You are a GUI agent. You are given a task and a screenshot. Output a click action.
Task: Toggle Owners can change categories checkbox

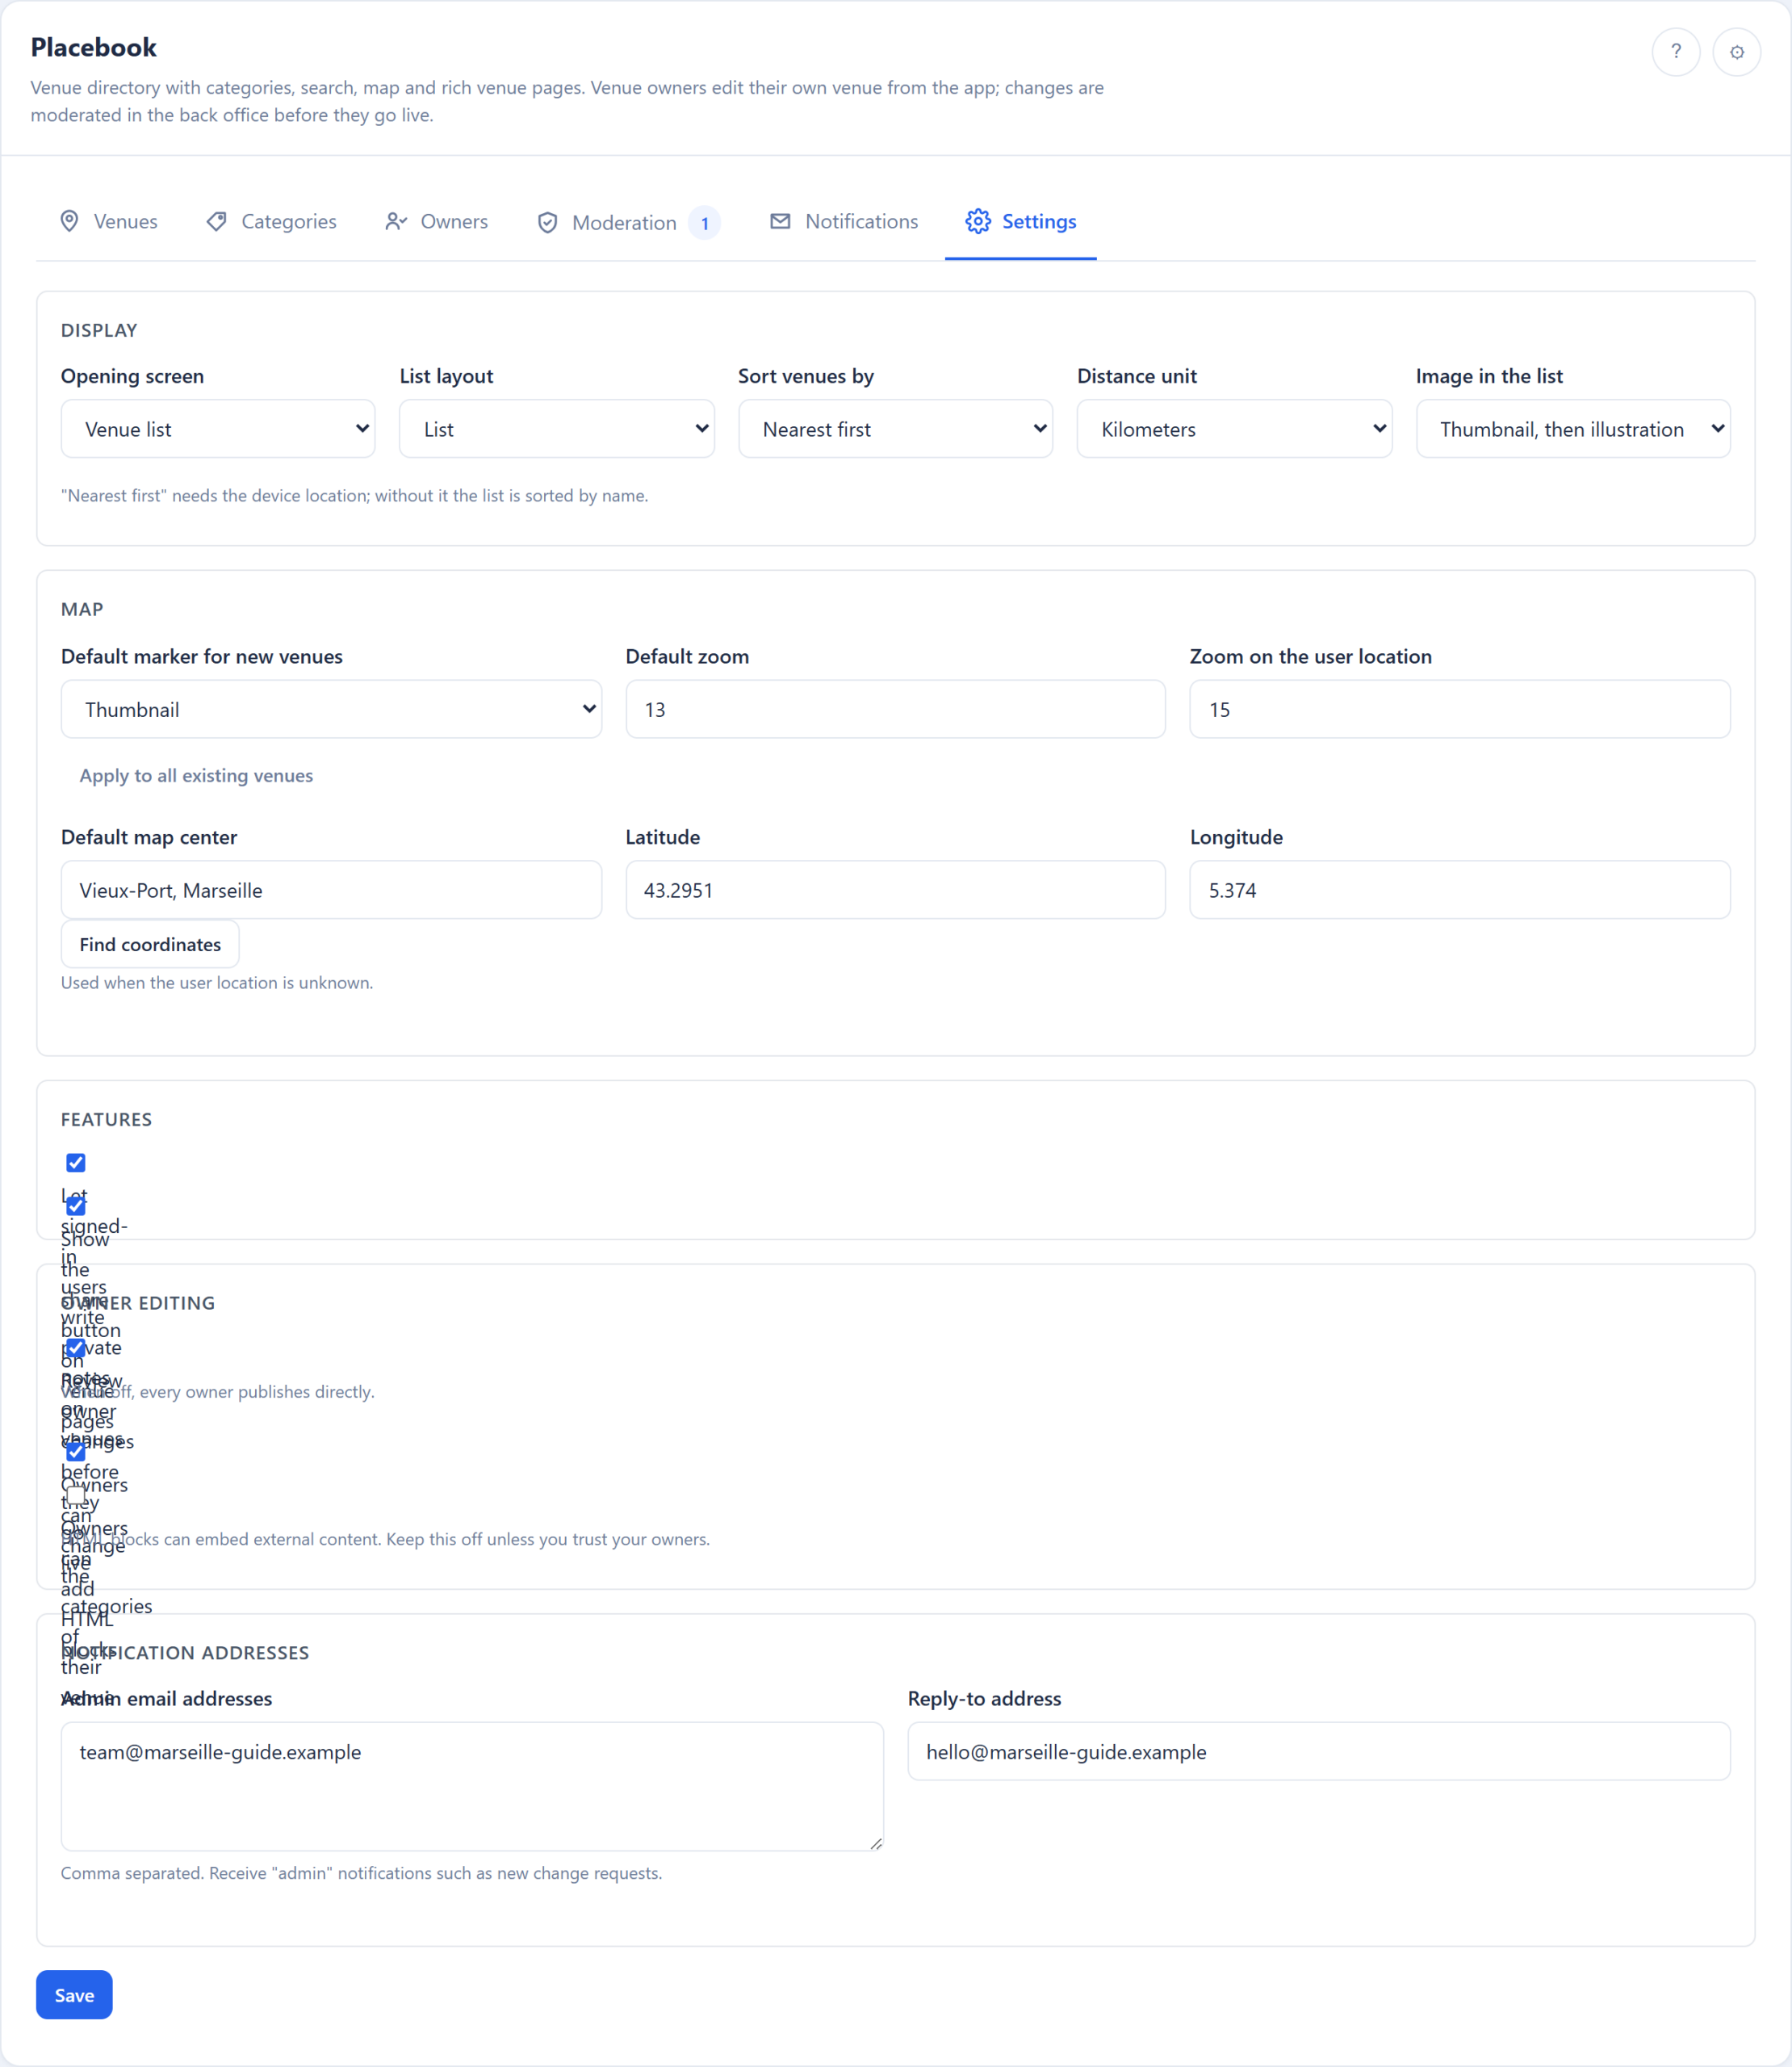coord(76,1452)
